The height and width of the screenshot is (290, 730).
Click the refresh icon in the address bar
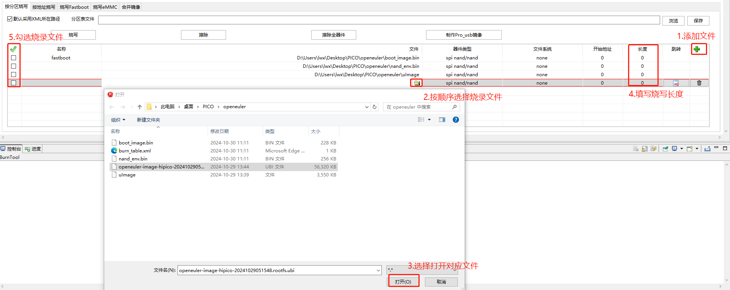point(375,107)
